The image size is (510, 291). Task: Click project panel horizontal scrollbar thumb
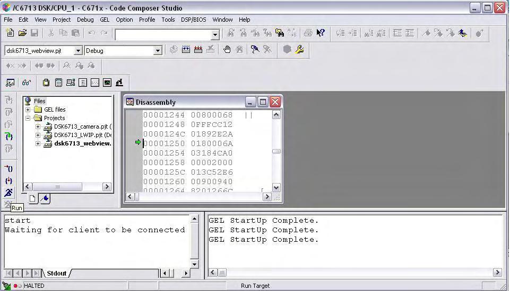tap(57, 187)
